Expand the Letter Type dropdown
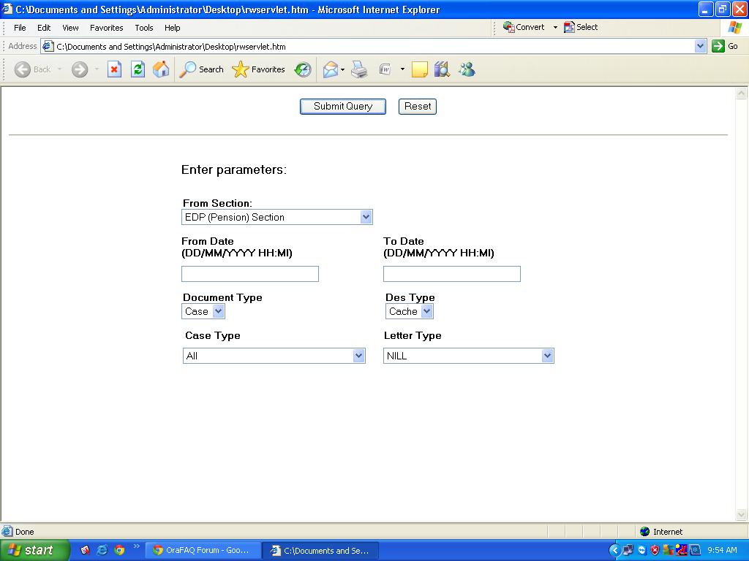Image resolution: width=749 pixels, height=561 pixels. point(547,356)
